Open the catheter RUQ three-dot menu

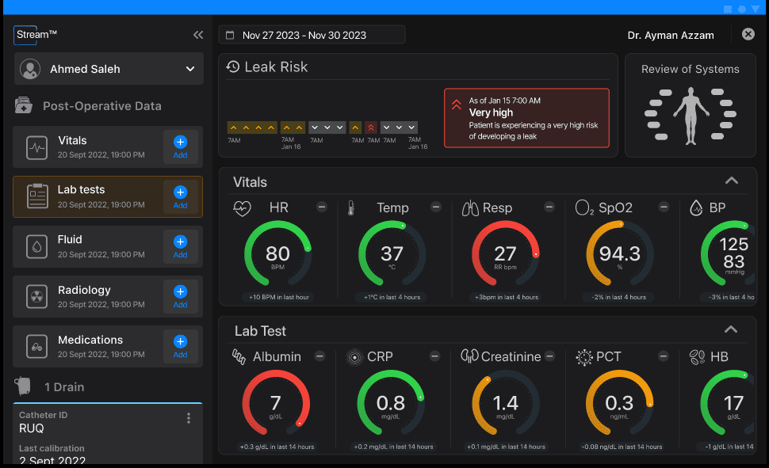pyautogui.click(x=189, y=418)
